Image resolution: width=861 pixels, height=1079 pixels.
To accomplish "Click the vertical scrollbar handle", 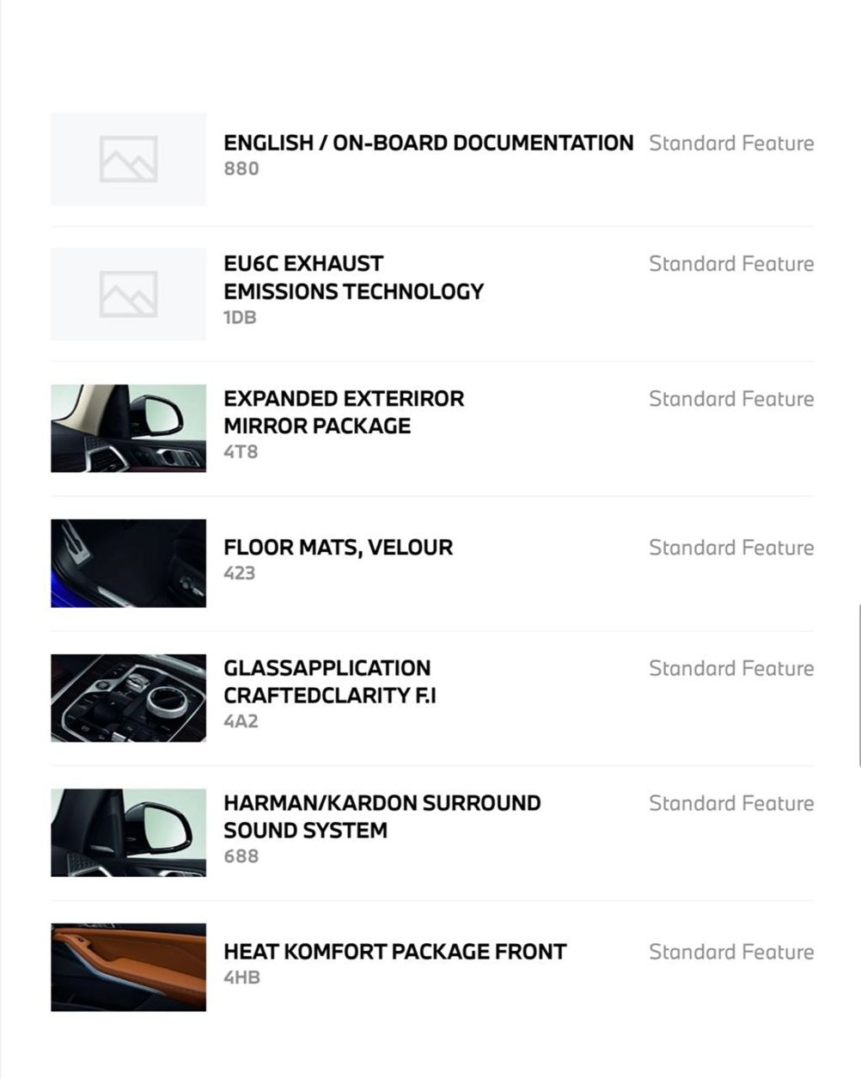I will pos(858,684).
